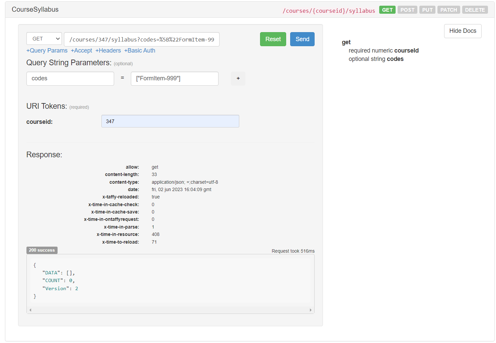Select the GET method badge
496x343 pixels.
[387, 10]
